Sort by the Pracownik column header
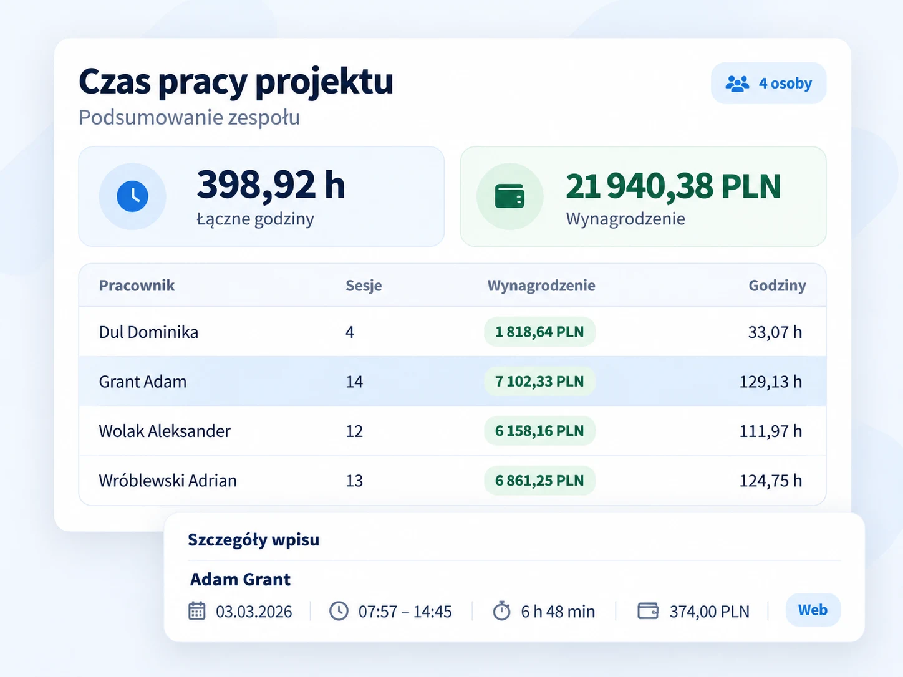The height and width of the screenshot is (677, 903). pos(137,286)
